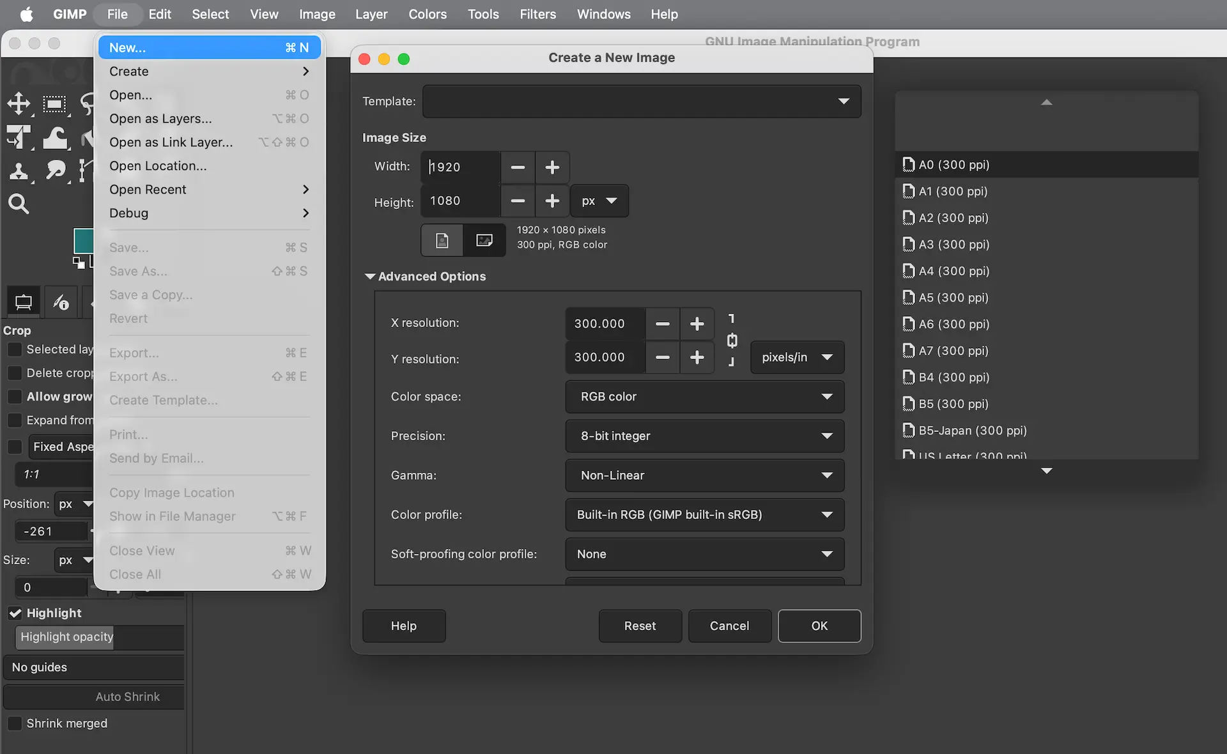The width and height of the screenshot is (1227, 754).
Task: Click the template list scroll-up arrow
Action: point(1046,102)
